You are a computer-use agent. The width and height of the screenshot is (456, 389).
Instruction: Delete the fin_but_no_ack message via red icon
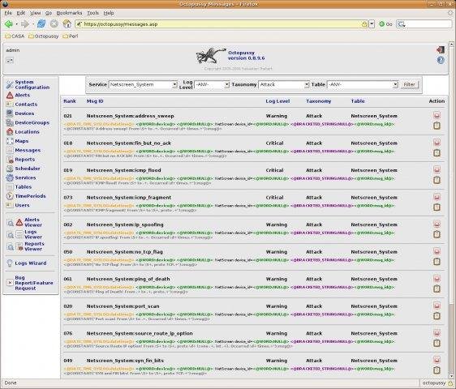click(x=437, y=143)
